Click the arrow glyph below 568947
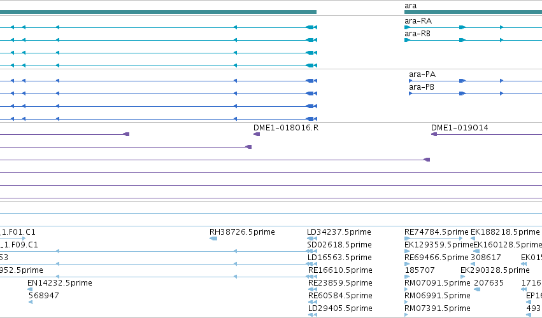This screenshot has height=318, width=542. point(31,302)
